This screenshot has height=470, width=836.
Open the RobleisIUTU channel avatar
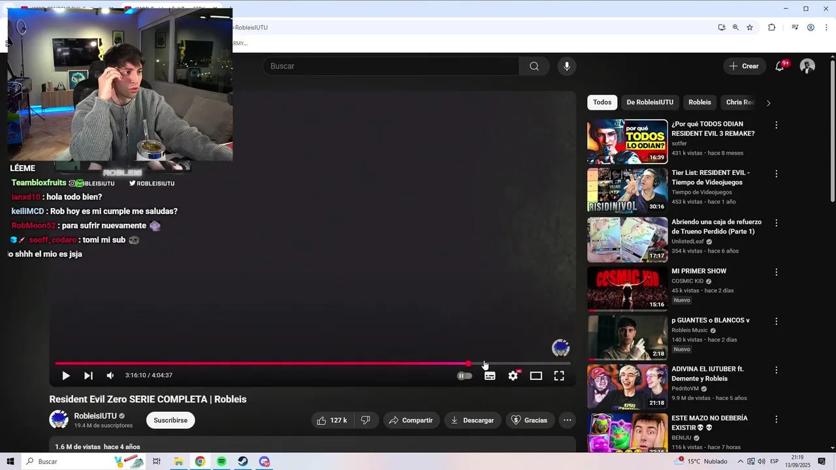59,420
